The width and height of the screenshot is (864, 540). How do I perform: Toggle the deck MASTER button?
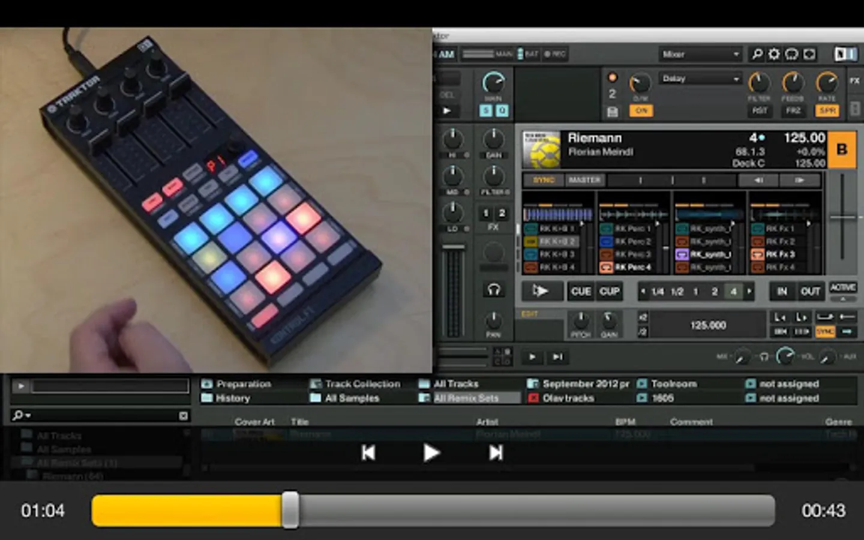pyautogui.click(x=584, y=180)
